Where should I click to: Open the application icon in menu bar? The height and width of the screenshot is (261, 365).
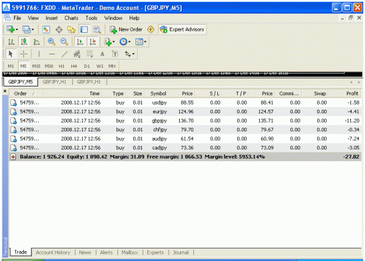[x=7, y=18]
